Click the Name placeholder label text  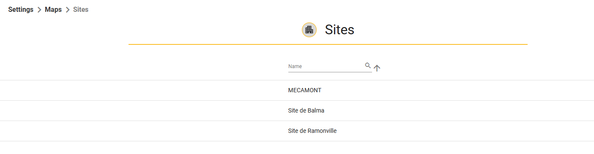click(x=295, y=66)
